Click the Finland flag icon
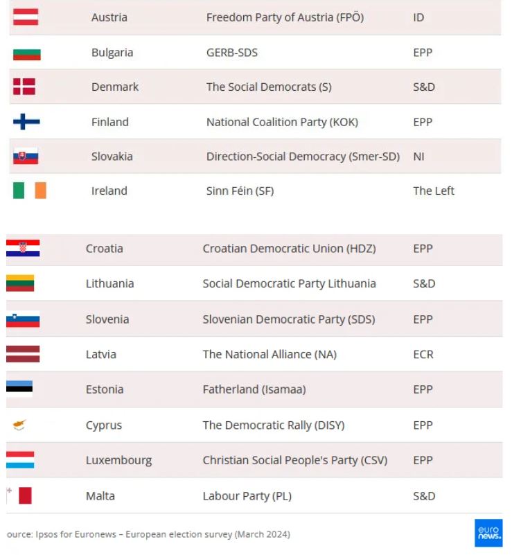This screenshot has height=555, width=512. click(26, 122)
